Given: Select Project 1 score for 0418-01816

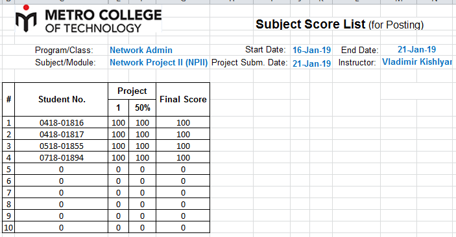Looking at the screenshot, I should click(x=118, y=122).
